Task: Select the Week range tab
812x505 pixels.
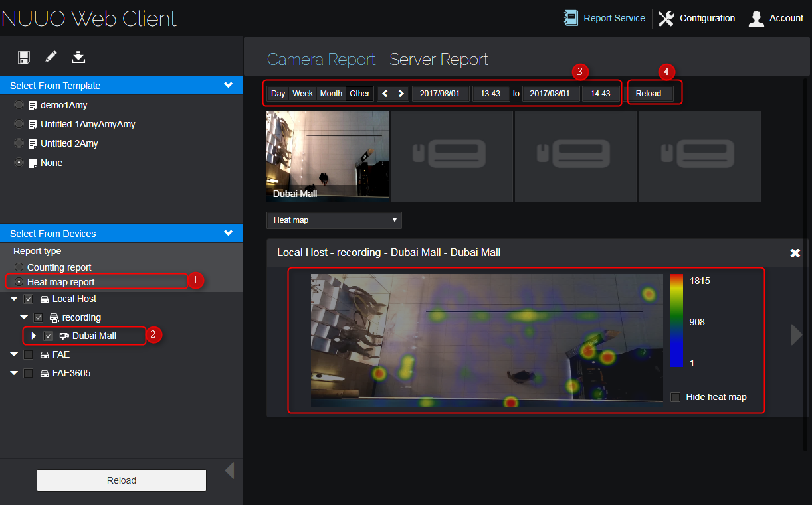Action: (x=302, y=94)
